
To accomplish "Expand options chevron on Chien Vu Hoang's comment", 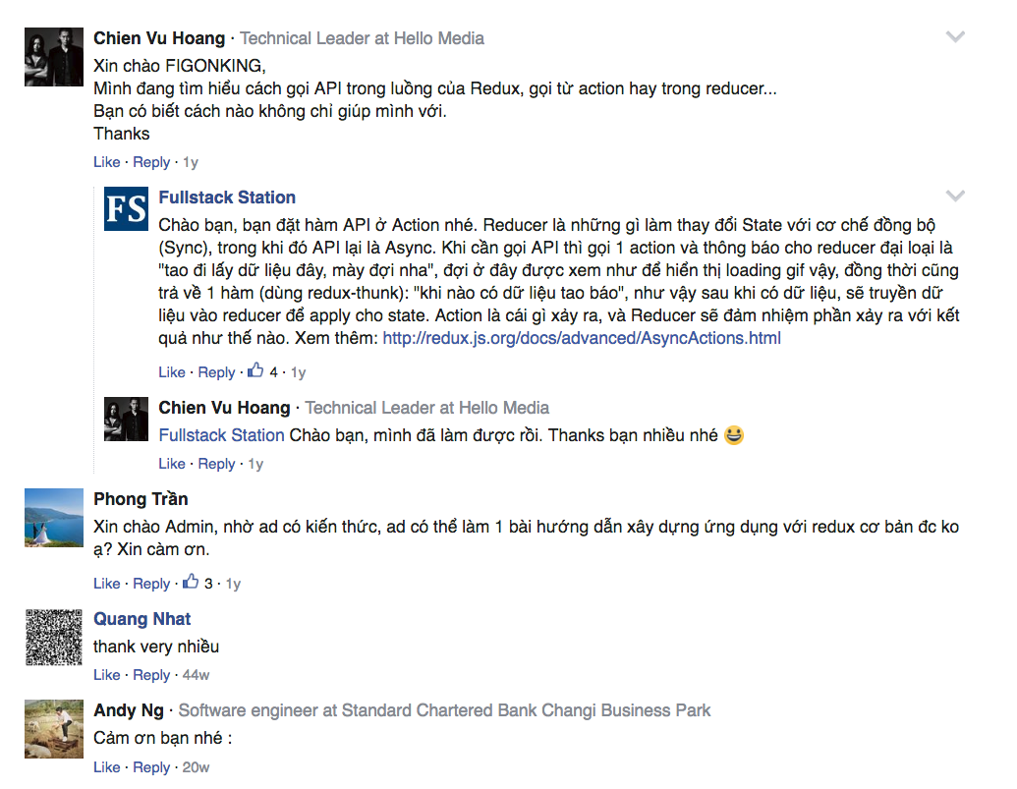I will click(955, 37).
